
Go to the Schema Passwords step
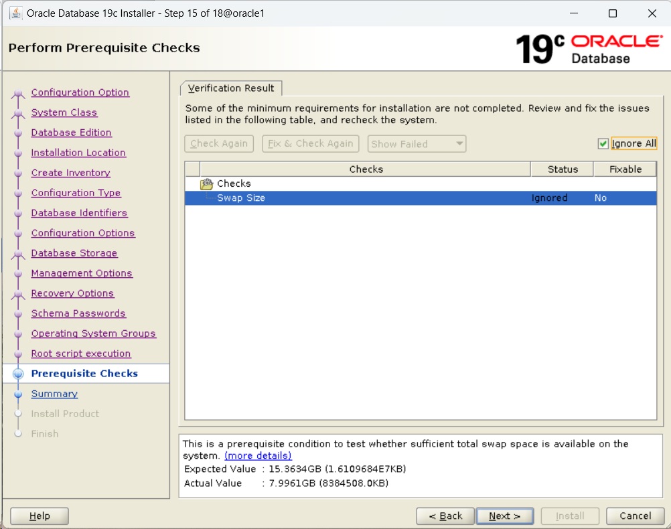78,313
